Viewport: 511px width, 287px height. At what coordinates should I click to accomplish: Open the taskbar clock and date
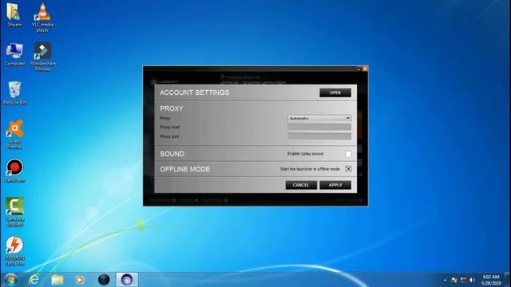point(491,280)
